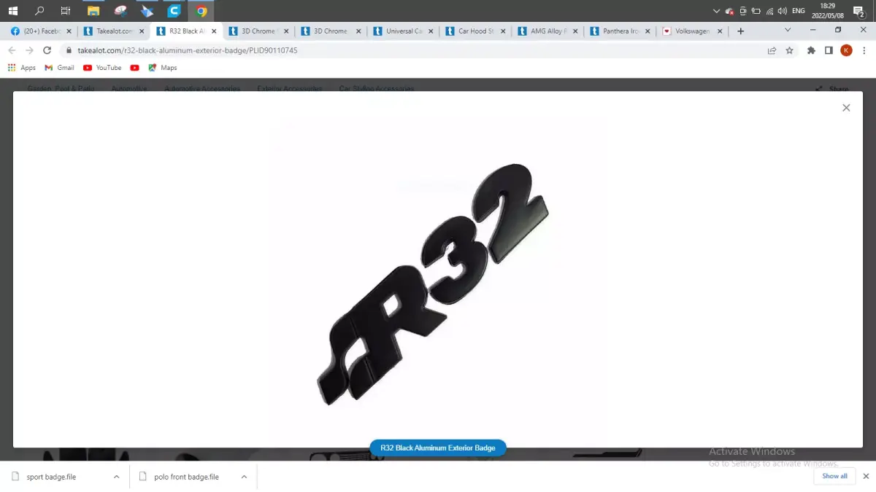Open File Explorer from the taskbar
This screenshot has width=876, height=492.
pyautogui.click(x=93, y=11)
